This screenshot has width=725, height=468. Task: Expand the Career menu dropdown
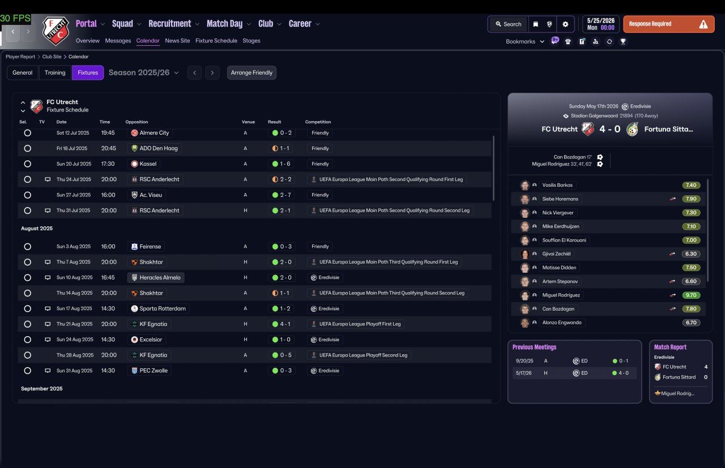[x=318, y=24]
